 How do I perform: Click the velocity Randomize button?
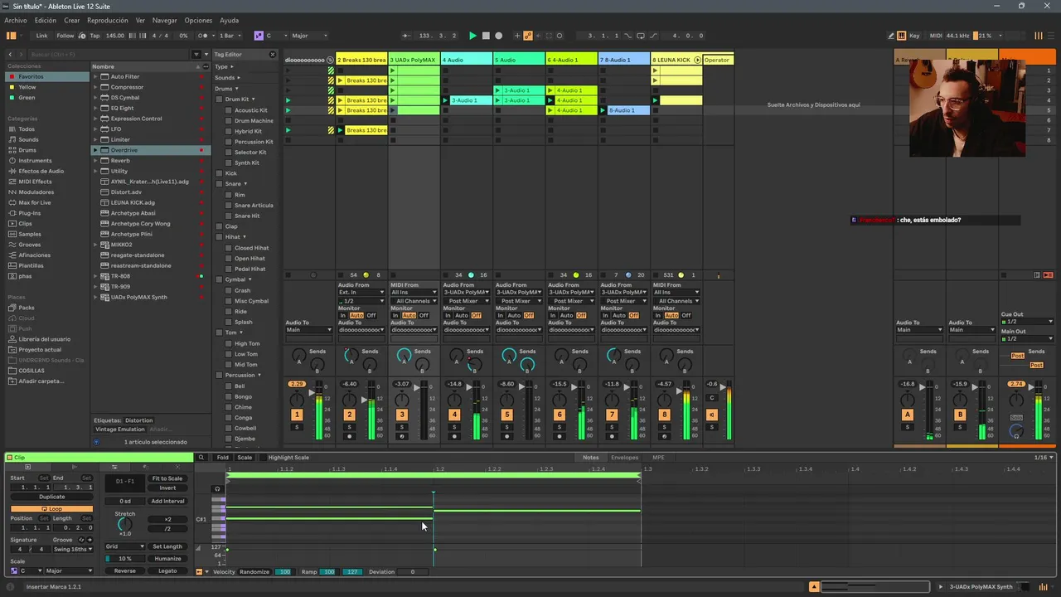(254, 572)
